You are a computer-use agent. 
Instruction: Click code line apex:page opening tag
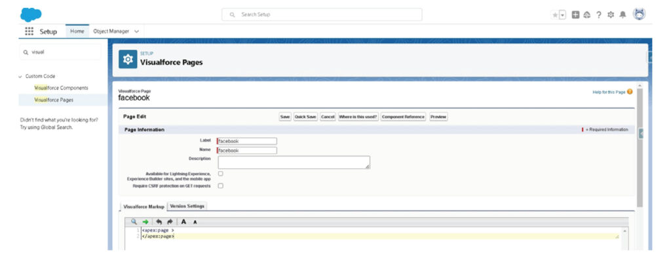[158, 231]
